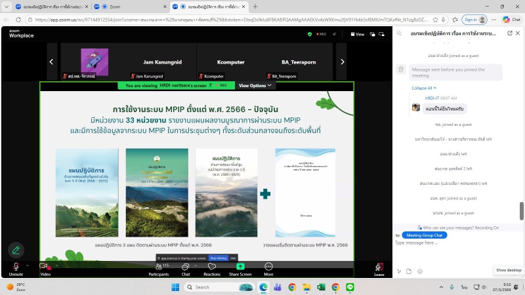Click the green Share Screen icon
This screenshot has width=525, height=295.
(x=240, y=267)
